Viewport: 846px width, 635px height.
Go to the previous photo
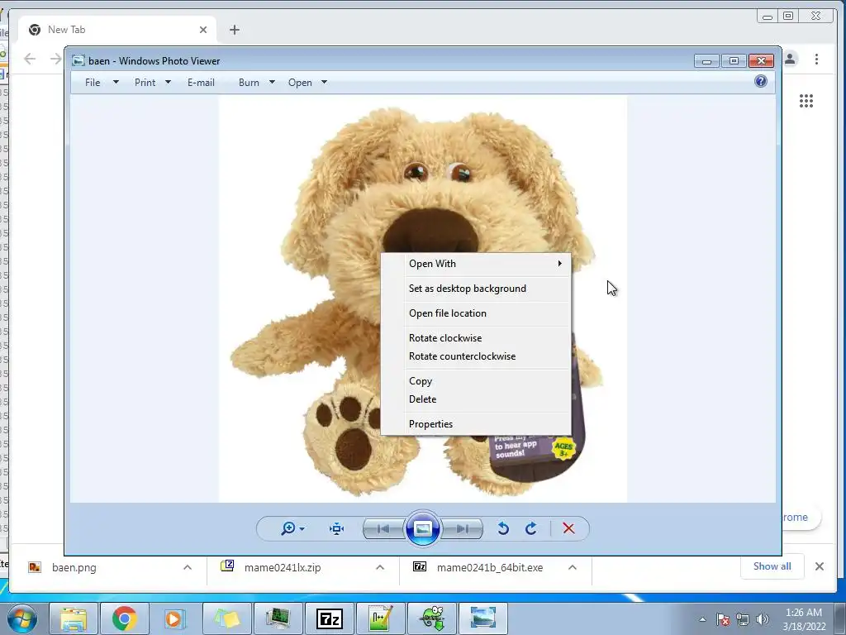[x=383, y=528]
